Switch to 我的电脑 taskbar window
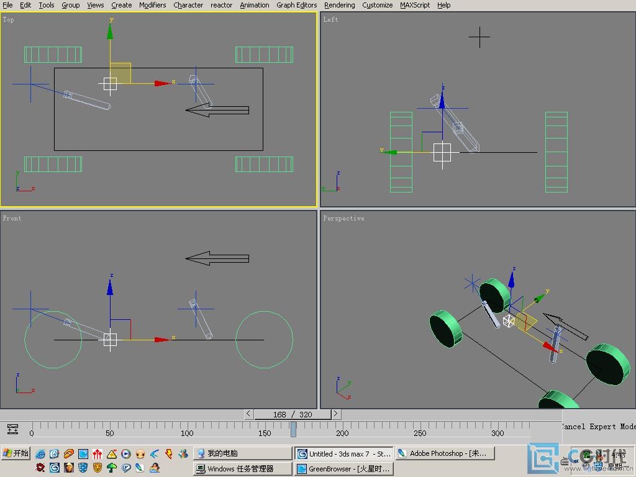The image size is (636, 477). (243, 453)
